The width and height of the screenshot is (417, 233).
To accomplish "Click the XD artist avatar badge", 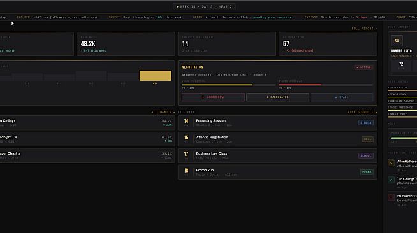I will (x=397, y=41).
